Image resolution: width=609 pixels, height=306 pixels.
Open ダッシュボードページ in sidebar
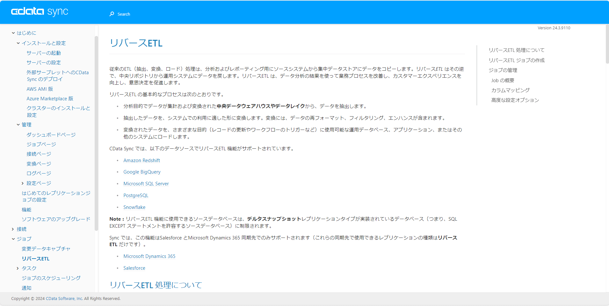click(51, 135)
